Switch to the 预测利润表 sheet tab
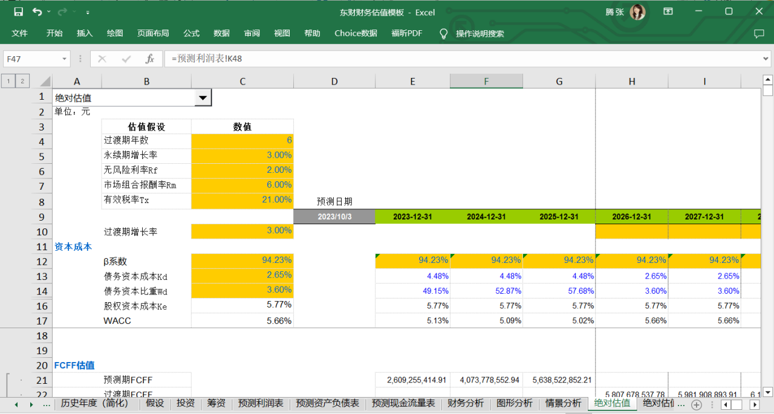 (x=261, y=404)
